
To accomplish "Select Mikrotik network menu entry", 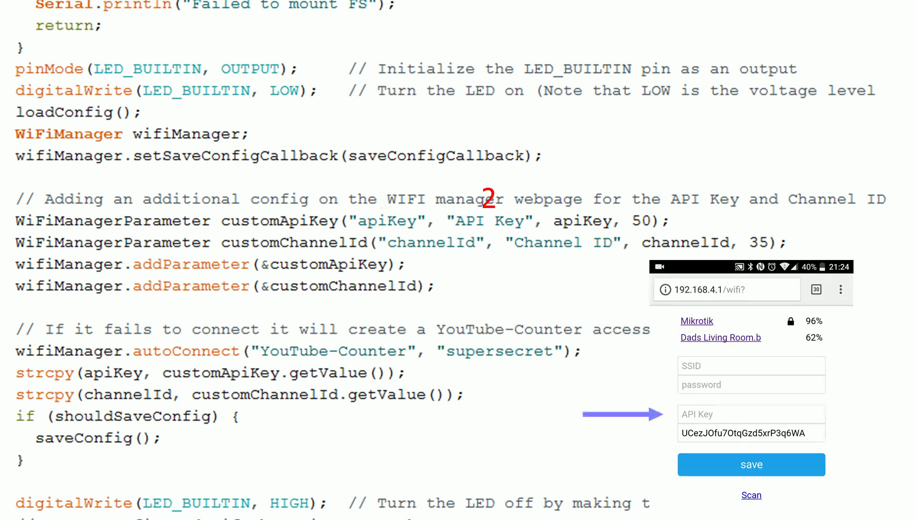I will [697, 320].
